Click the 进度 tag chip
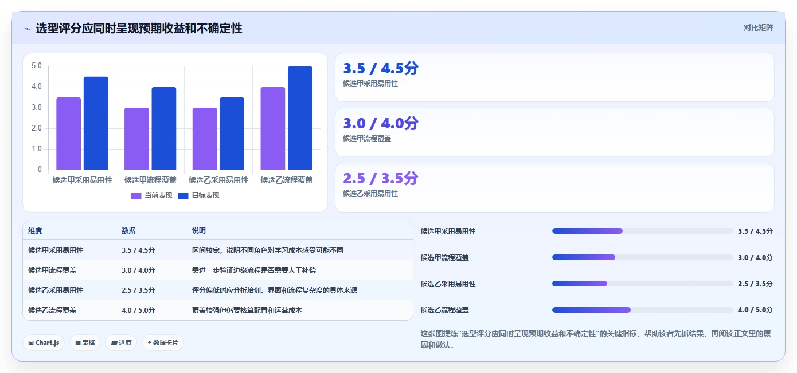Screen dimensions: 797x373 point(121,343)
